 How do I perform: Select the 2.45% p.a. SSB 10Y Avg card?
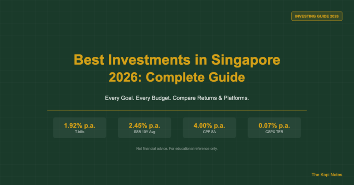(x=144, y=128)
